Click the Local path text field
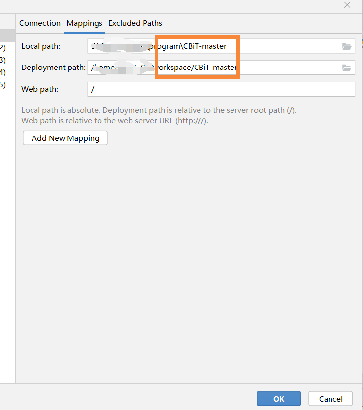This screenshot has height=410, width=363. [212, 46]
